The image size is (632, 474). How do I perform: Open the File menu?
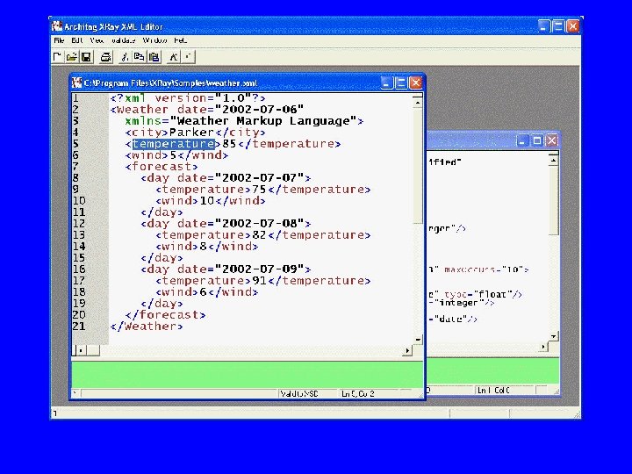[59, 40]
